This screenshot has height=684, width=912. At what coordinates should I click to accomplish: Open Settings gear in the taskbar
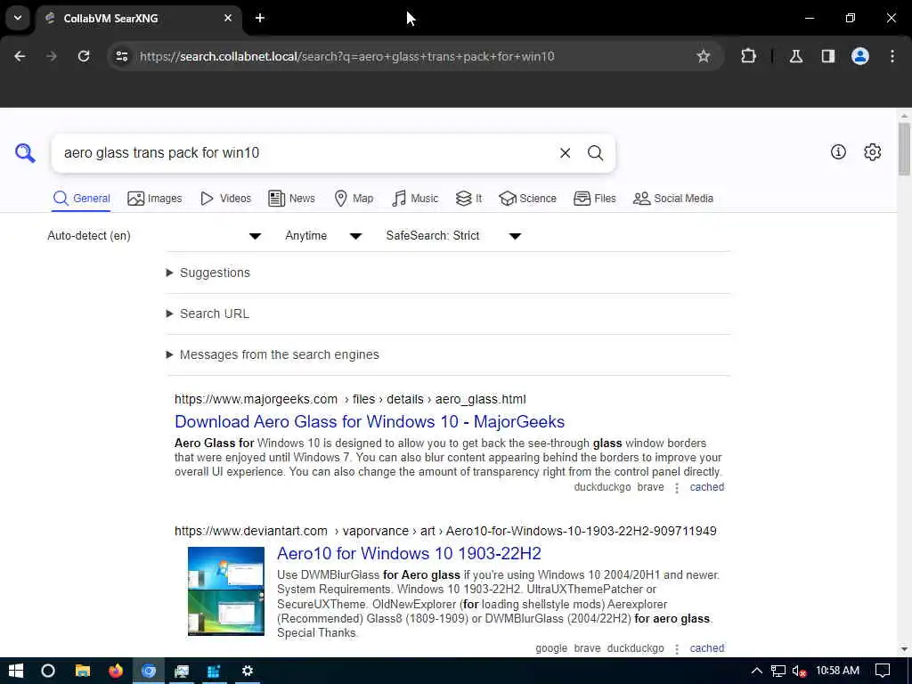tap(248, 671)
